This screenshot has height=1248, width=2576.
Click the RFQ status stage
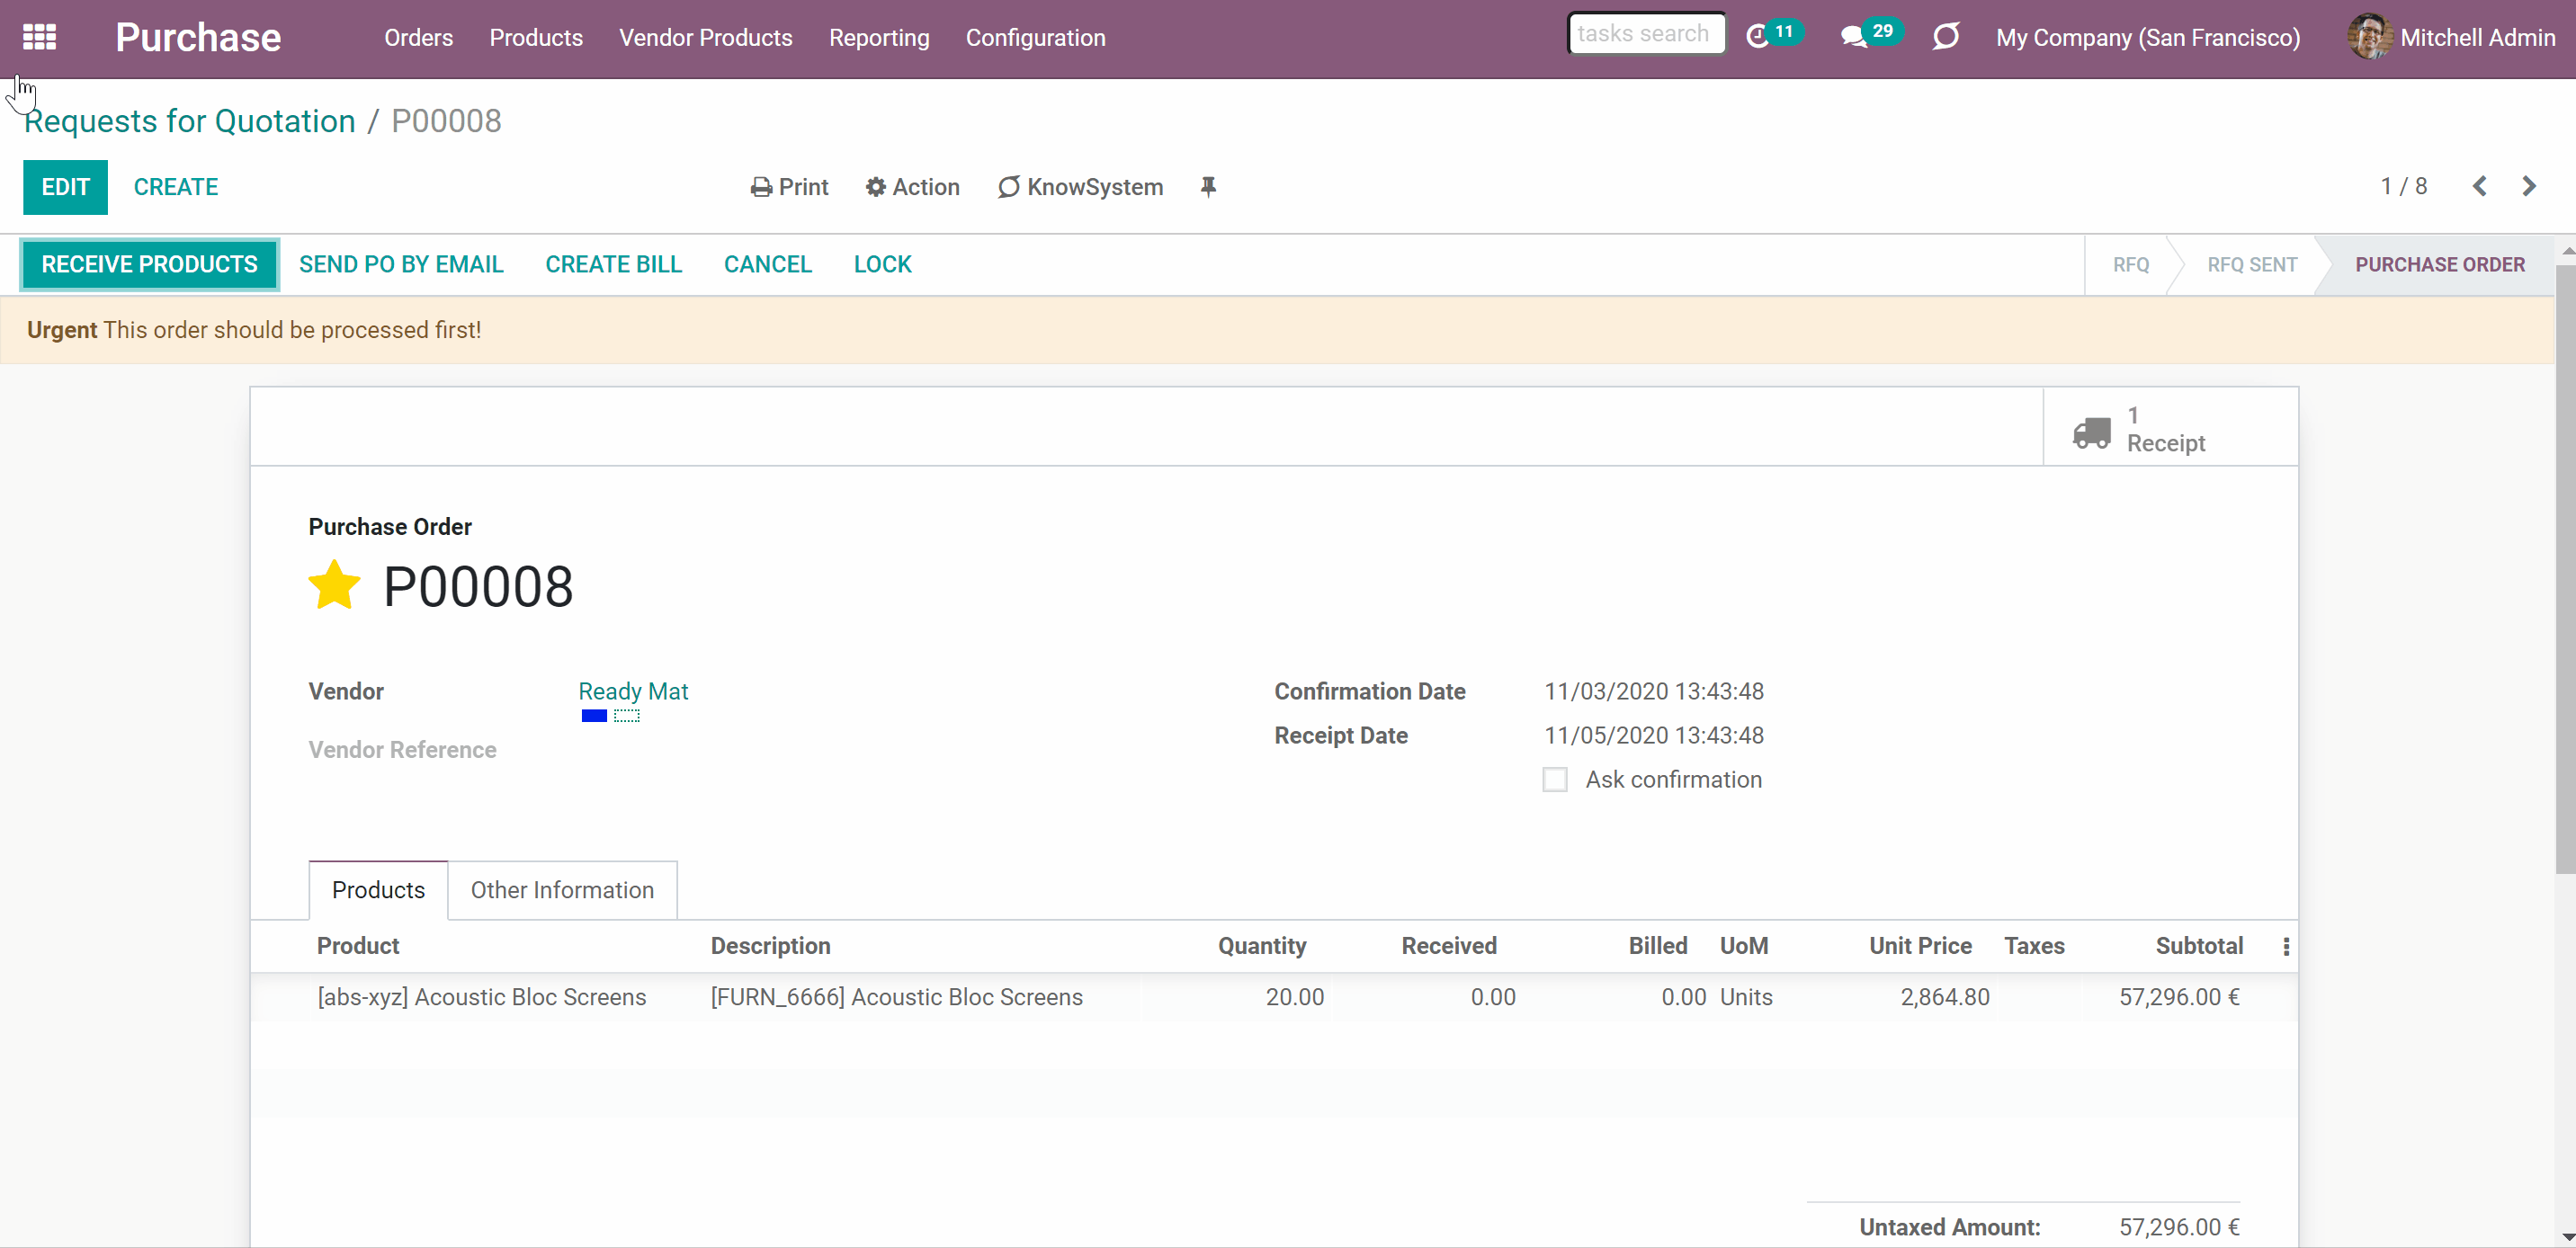point(2130,264)
